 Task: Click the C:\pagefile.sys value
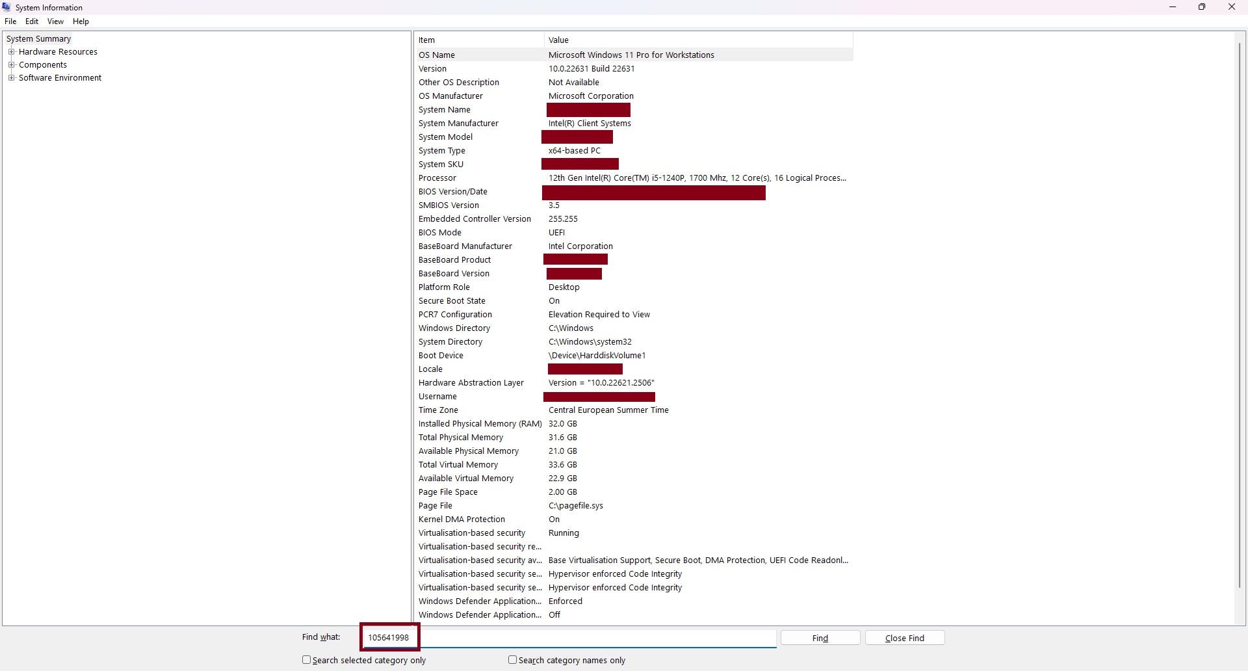pyautogui.click(x=576, y=506)
